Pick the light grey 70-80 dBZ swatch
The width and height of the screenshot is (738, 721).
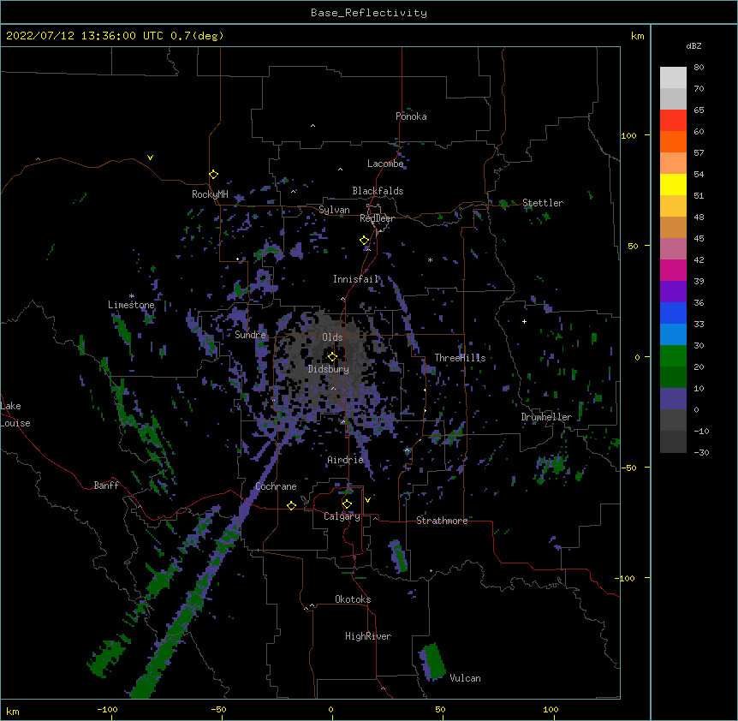[673, 78]
